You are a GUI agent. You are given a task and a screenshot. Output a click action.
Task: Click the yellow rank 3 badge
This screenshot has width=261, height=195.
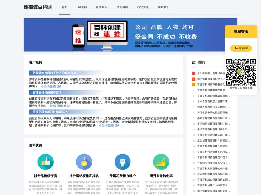pyautogui.click(x=194, y=85)
